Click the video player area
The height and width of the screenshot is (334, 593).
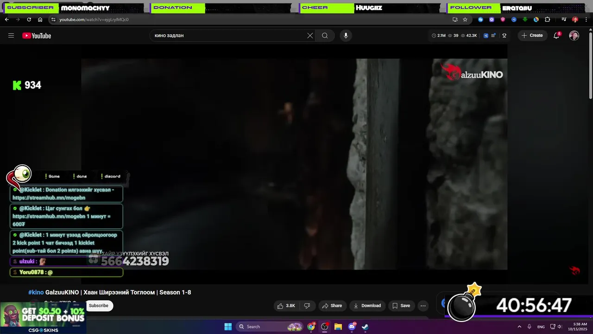[294, 164]
